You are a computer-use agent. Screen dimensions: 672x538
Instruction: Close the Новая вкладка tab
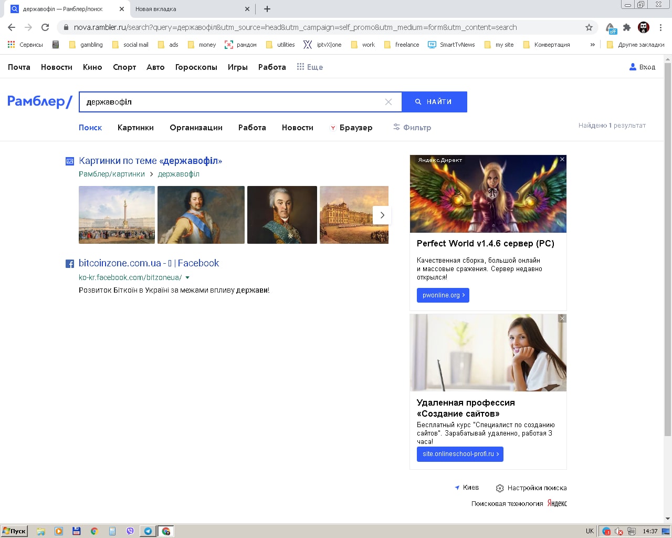248,9
